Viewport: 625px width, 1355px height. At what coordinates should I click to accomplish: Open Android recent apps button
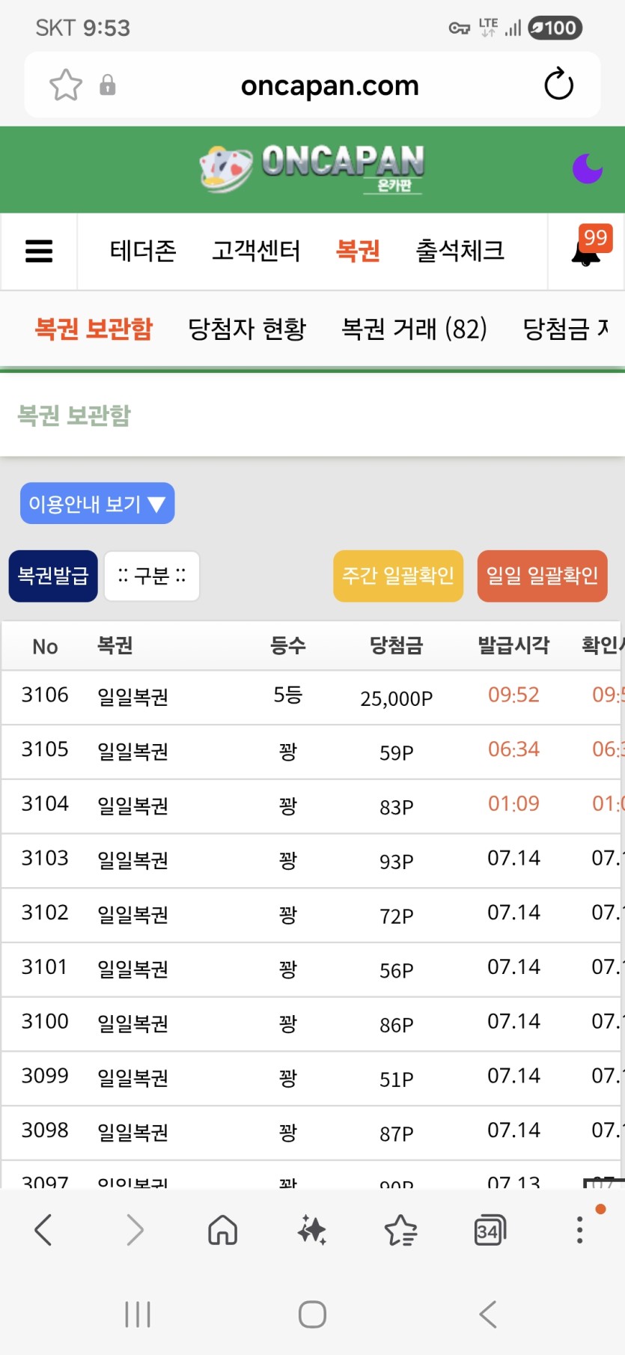tap(138, 1315)
